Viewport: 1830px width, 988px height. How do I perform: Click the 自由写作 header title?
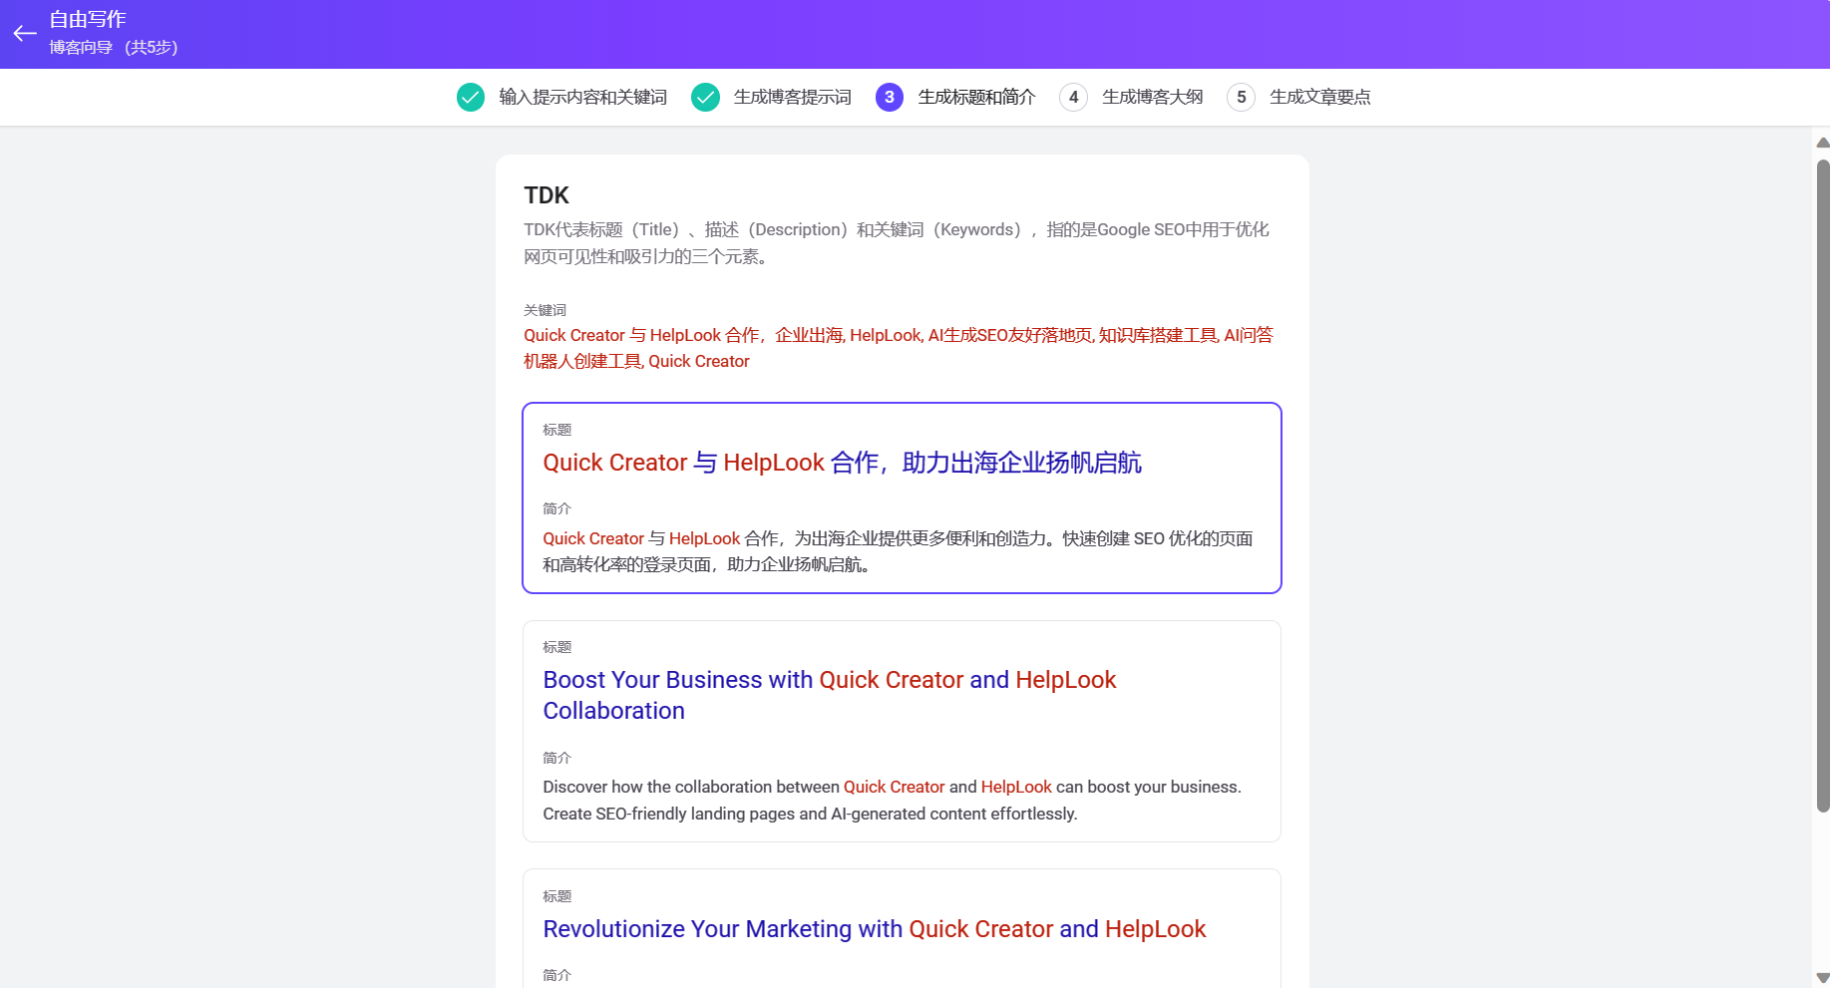coord(88,19)
